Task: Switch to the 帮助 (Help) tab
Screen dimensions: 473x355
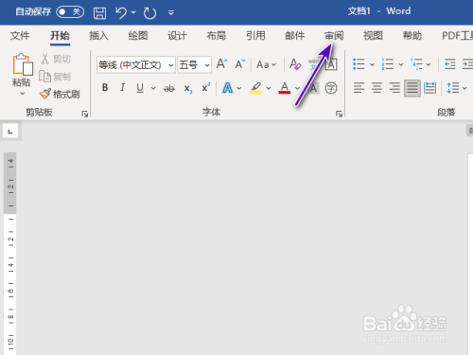Action: [x=412, y=36]
